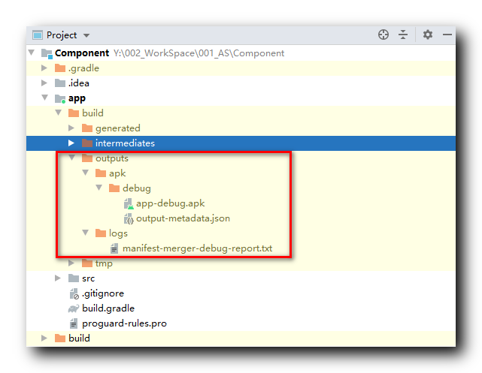Click the Collapse All icon
Image resolution: width=482 pixels, height=373 pixels.
403,35
